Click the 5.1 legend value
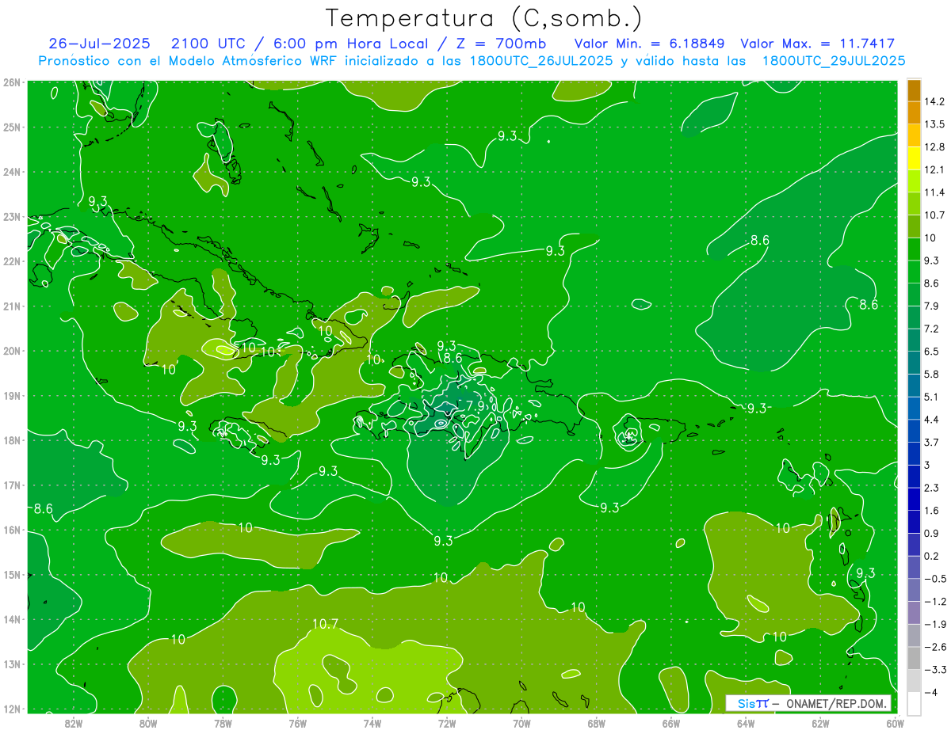Screen dimensions: 951x734 933,397
